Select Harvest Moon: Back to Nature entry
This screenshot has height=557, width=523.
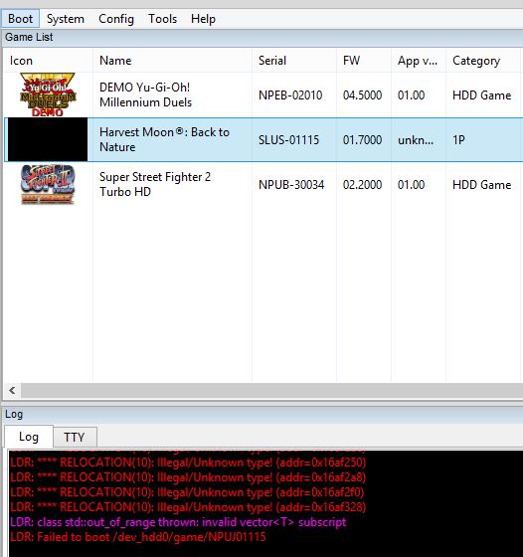pos(263,139)
